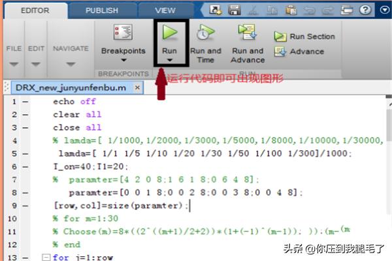Switch to the PUBLISH tab
Viewport: 392px width, 261px height.
[x=101, y=10]
